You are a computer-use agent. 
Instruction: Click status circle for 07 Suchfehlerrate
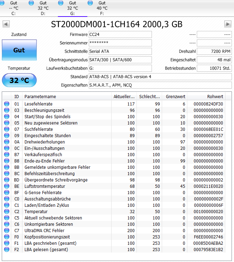(x=7, y=129)
